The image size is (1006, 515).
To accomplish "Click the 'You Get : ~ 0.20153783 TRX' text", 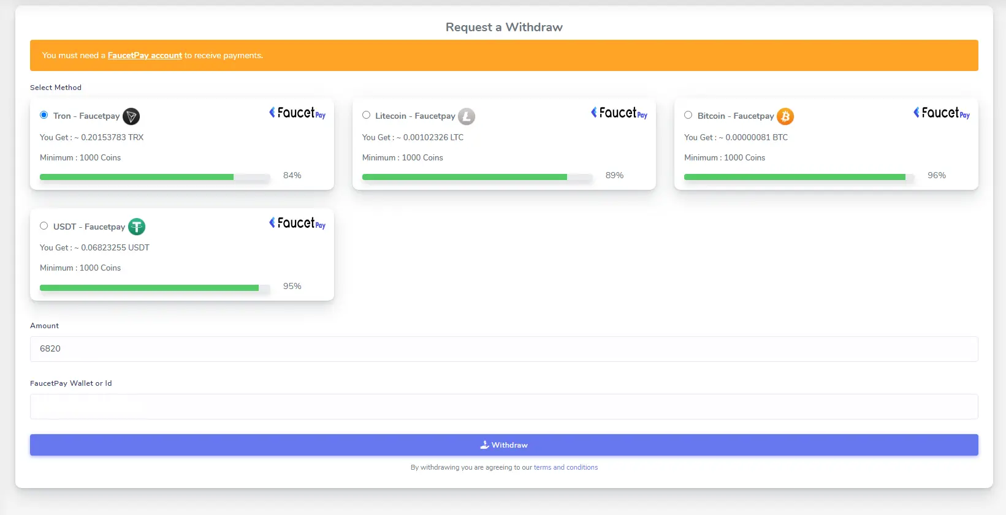I will [92, 138].
